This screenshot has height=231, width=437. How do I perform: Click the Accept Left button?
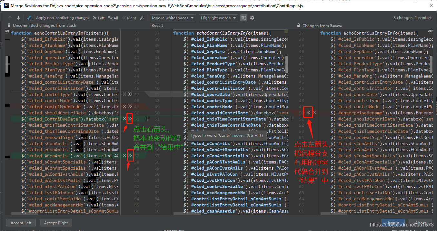[x=21, y=223]
